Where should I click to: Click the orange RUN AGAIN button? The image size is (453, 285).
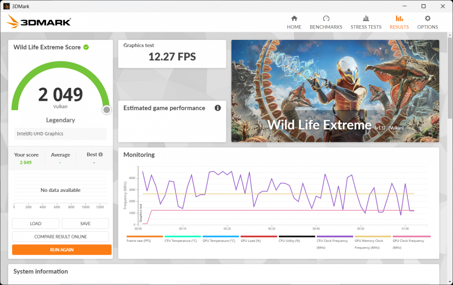pyautogui.click(x=62, y=249)
